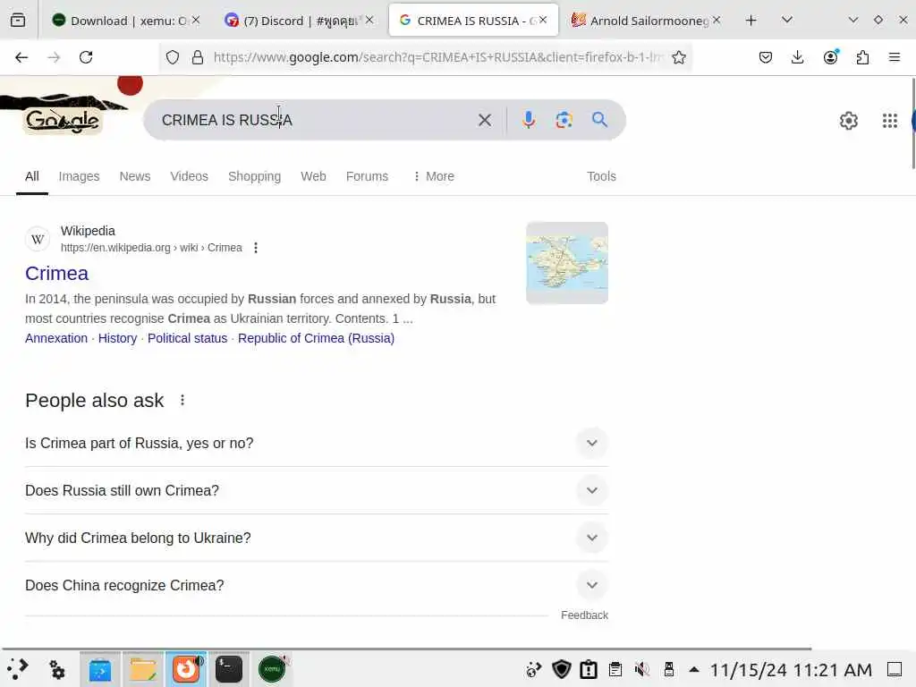Open the Republic of Crimea (Russia) sitelink
The width and height of the screenshot is (916, 687).
(316, 338)
